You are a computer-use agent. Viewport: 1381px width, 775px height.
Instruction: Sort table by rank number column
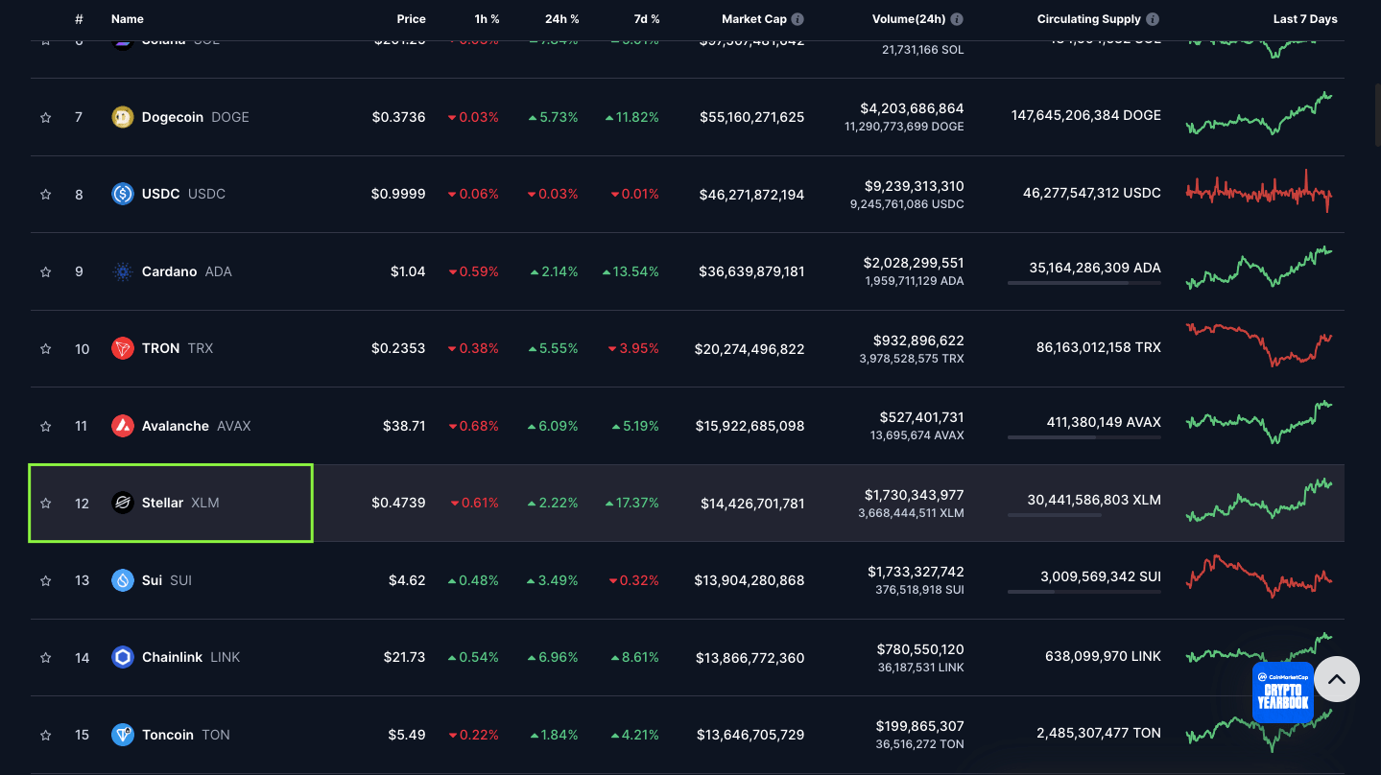(x=79, y=19)
